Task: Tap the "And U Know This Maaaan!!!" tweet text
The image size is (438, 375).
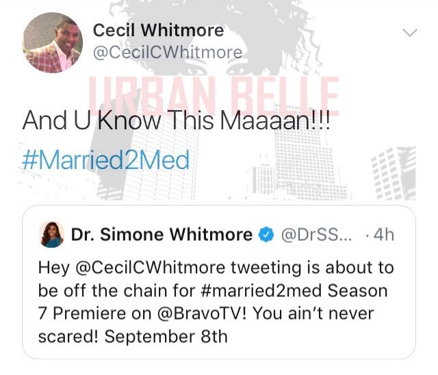Action: point(177,120)
